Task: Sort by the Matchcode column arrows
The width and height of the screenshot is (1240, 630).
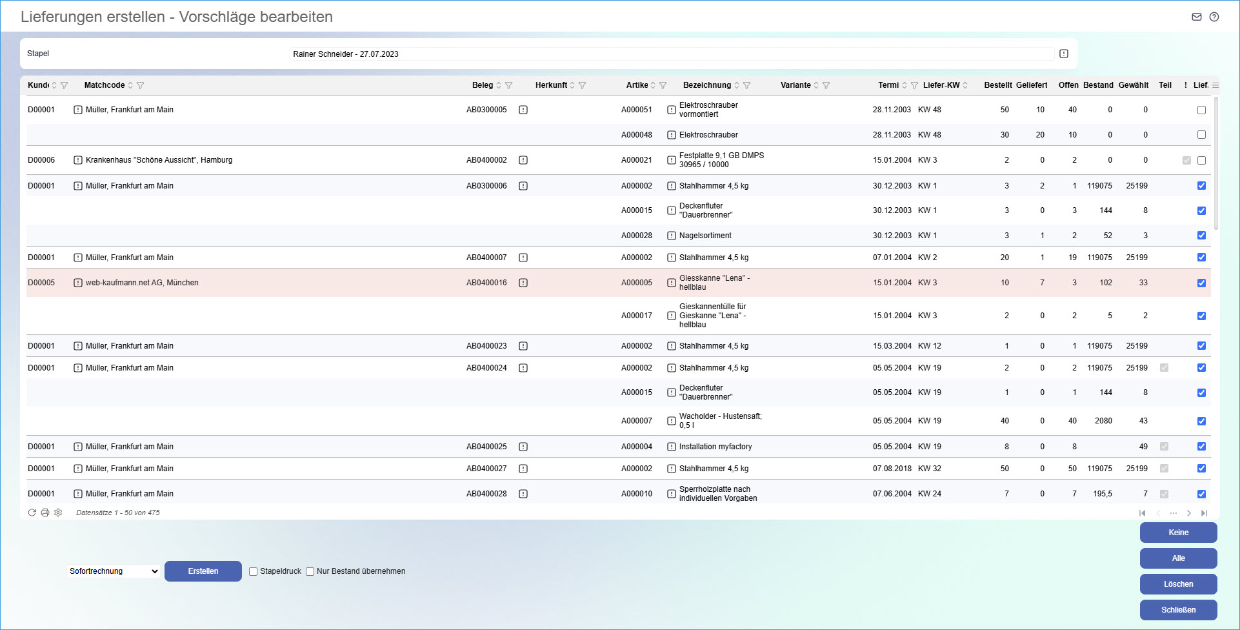Action: 130,85
